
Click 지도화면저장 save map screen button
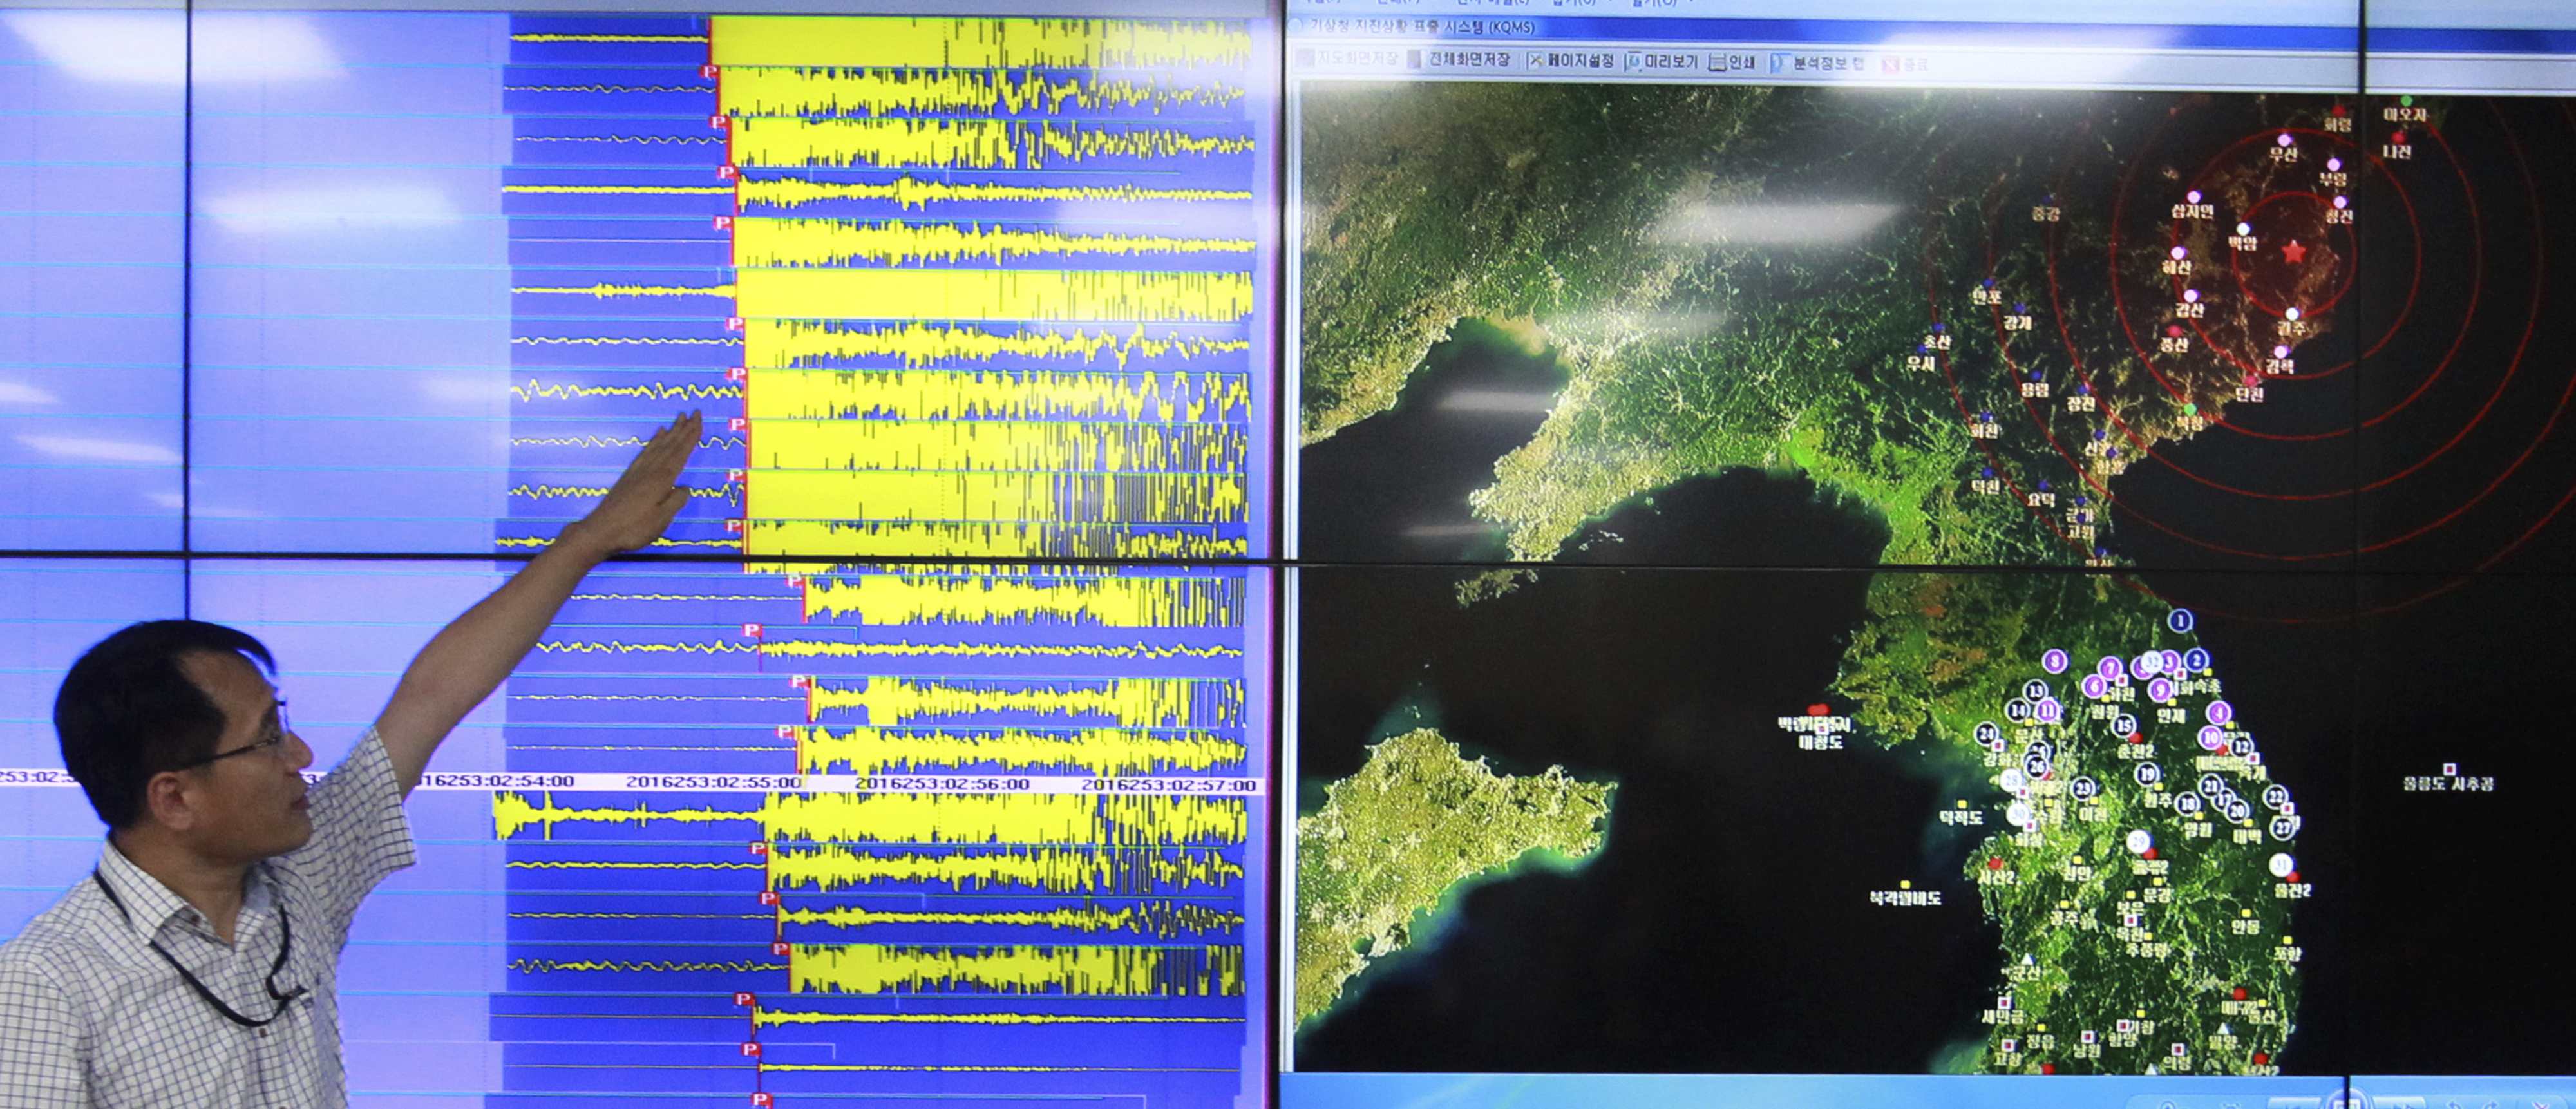[1347, 59]
